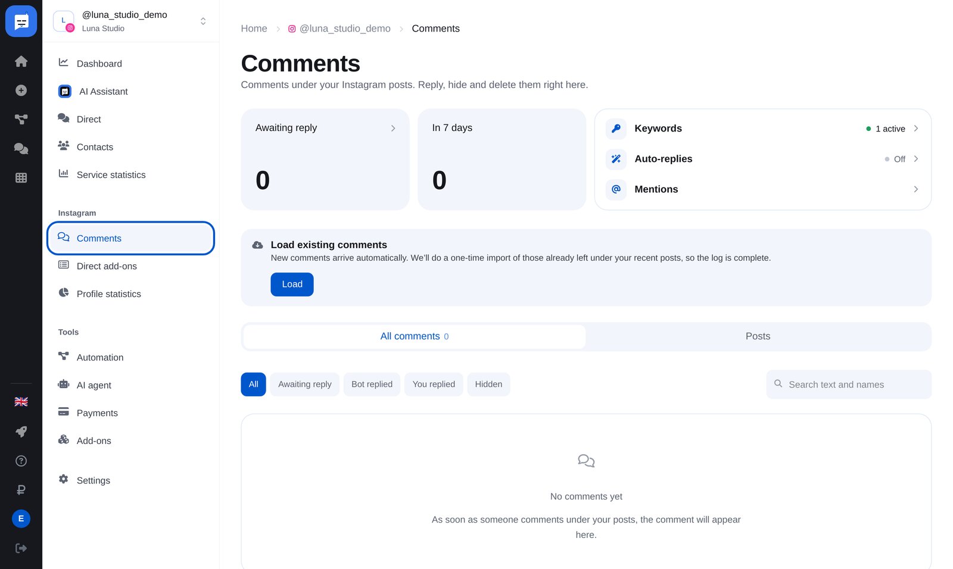Open Contacts in the sidebar
The image size is (953, 569).
(x=130, y=147)
